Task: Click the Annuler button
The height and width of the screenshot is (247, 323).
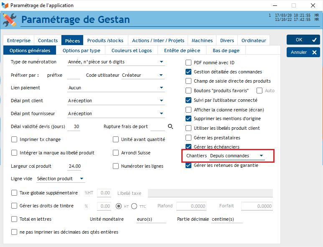Action: pos(303,52)
